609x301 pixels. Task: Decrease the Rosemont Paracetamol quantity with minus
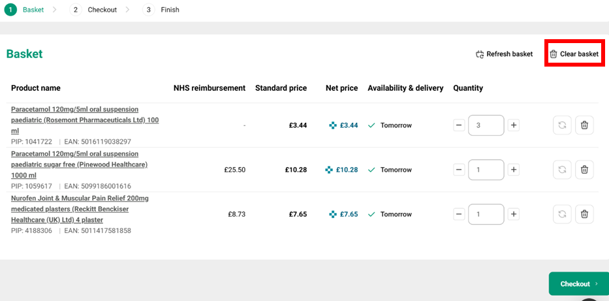(459, 125)
